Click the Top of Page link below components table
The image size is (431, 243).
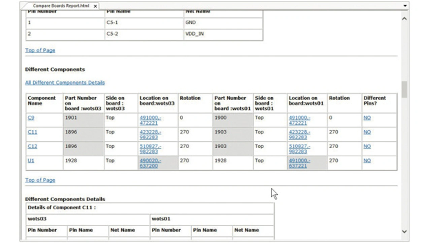point(40,180)
